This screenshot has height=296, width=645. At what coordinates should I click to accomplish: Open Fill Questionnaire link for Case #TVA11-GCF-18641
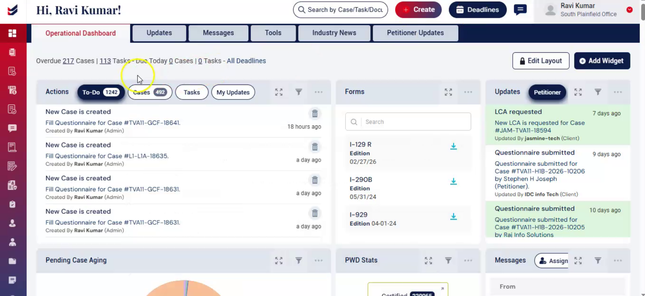[x=113, y=123]
